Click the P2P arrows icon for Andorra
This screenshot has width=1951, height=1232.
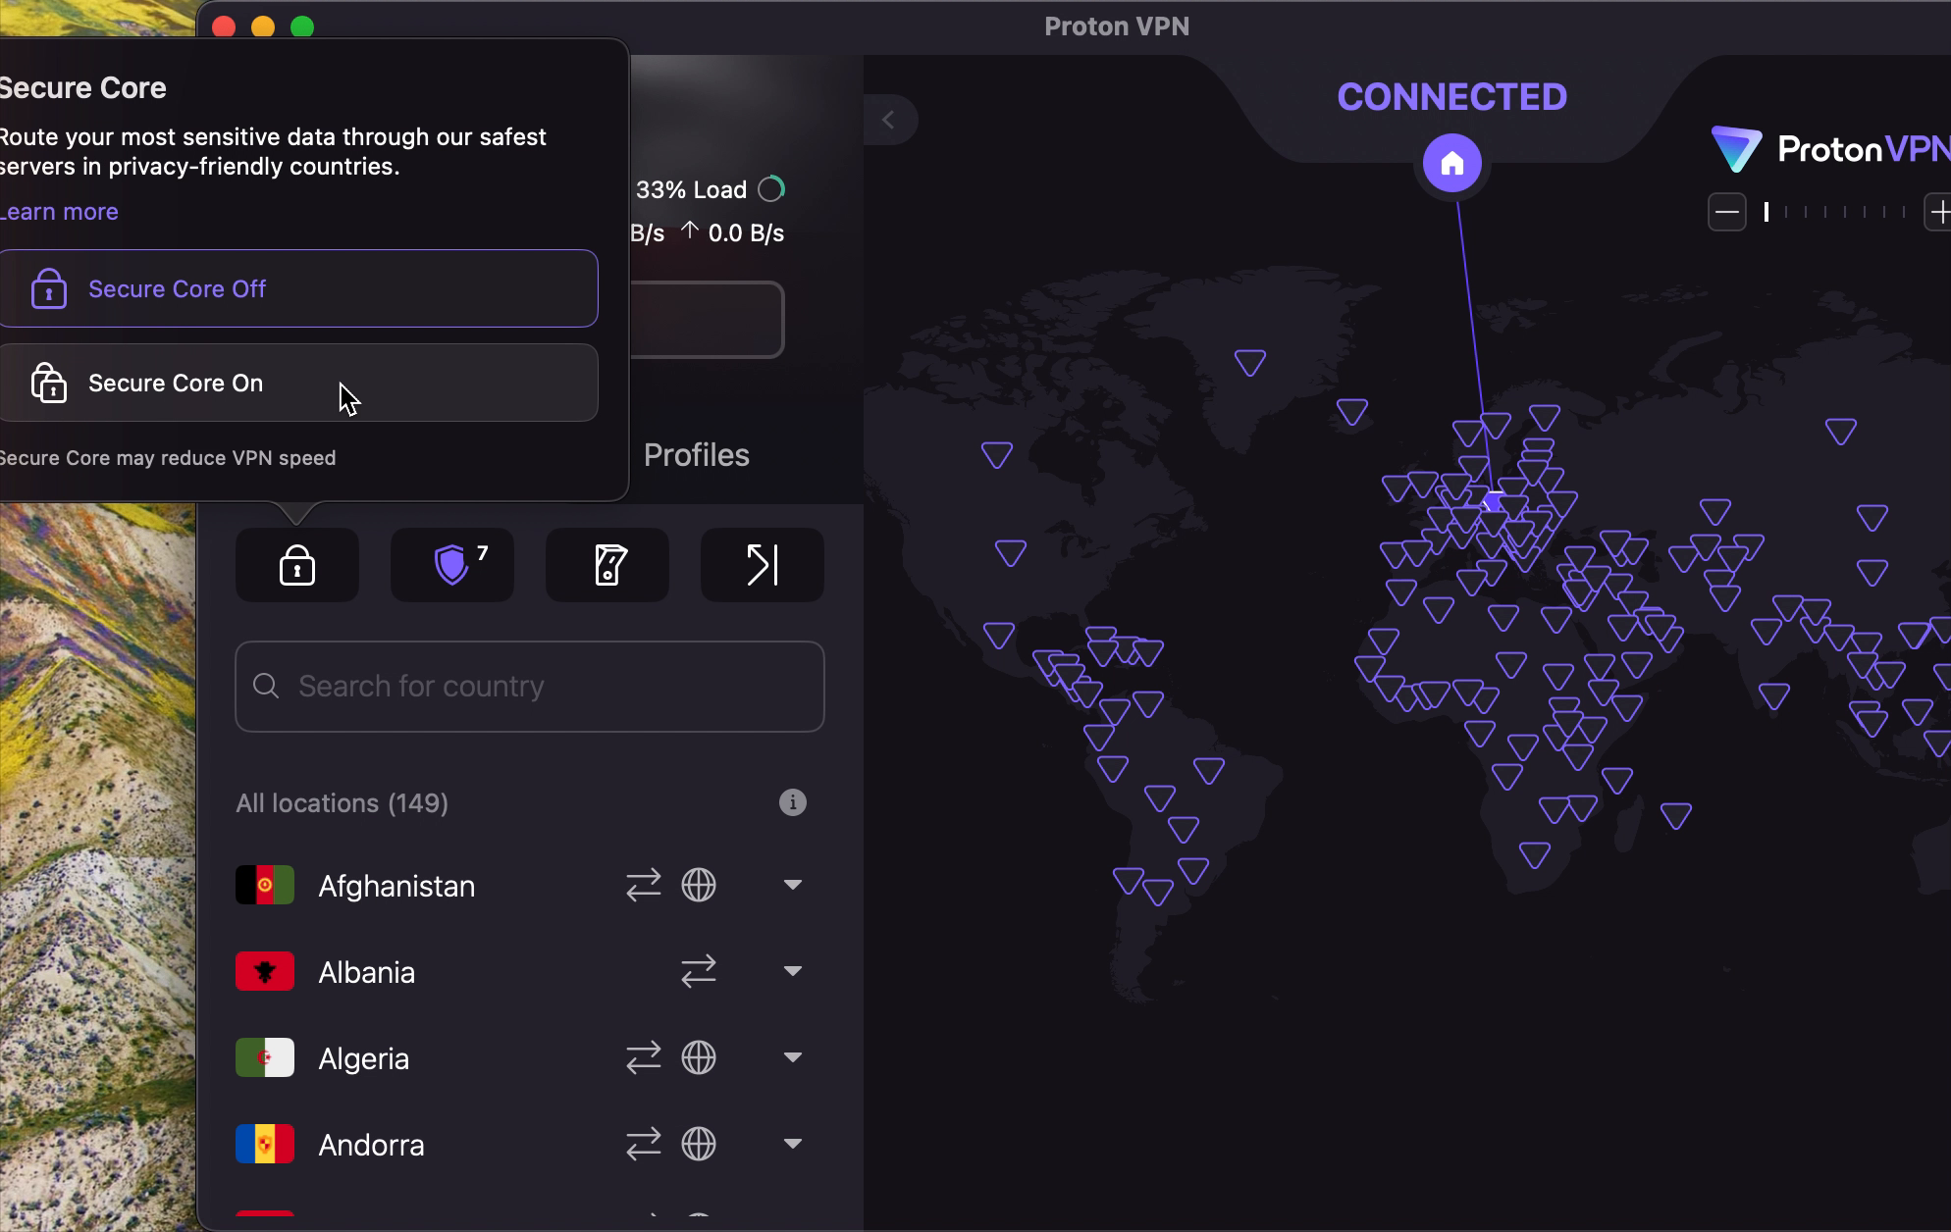coord(644,1145)
